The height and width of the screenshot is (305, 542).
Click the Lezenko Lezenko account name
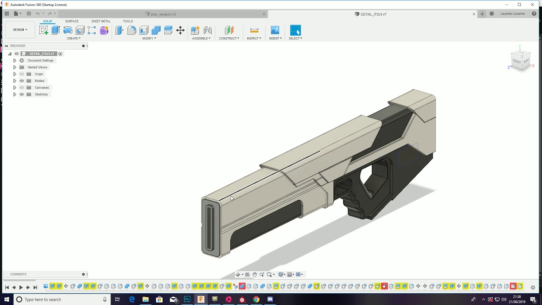tap(512, 14)
